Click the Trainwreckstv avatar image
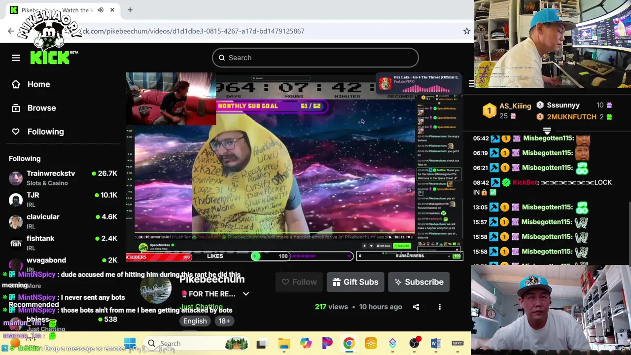This screenshot has width=631, height=355. [16, 178]
